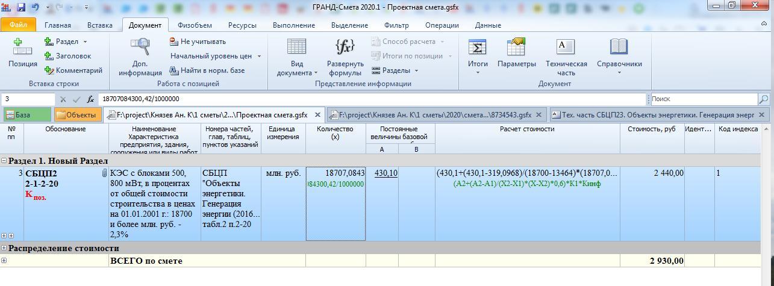Click the total cost 2 930,00
Viewport: 774px width, 286px height.
(x=666, y=261)
